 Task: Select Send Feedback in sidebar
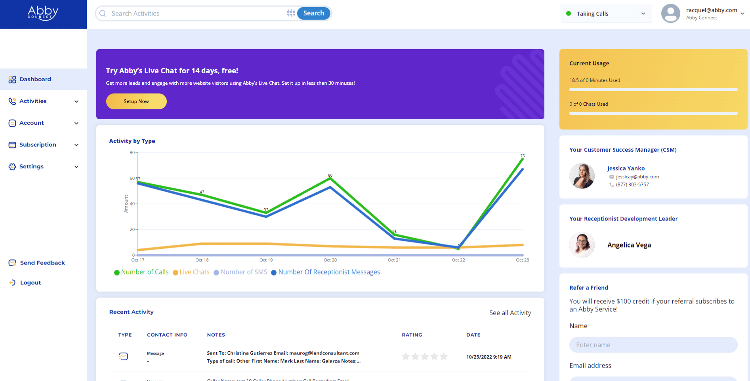click(x=42, y=263)
